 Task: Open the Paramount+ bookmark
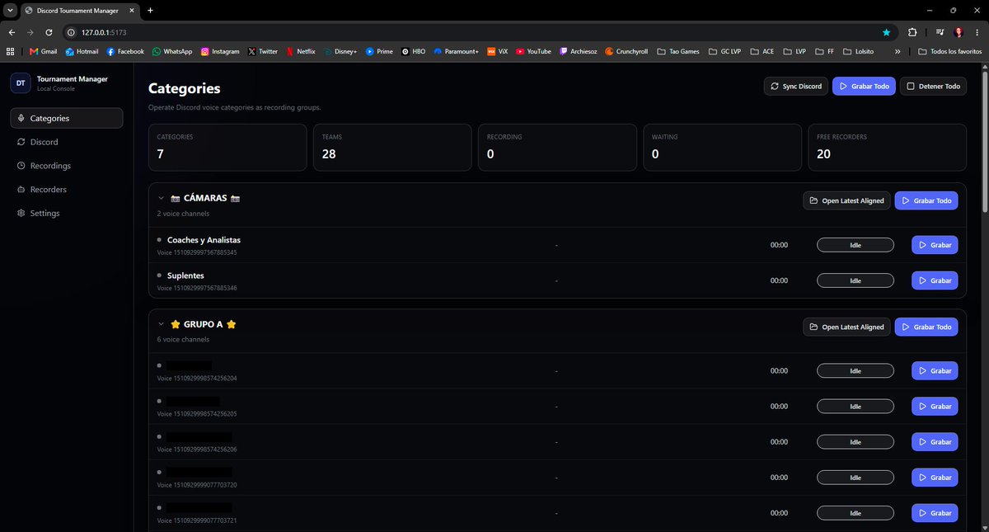456,51
